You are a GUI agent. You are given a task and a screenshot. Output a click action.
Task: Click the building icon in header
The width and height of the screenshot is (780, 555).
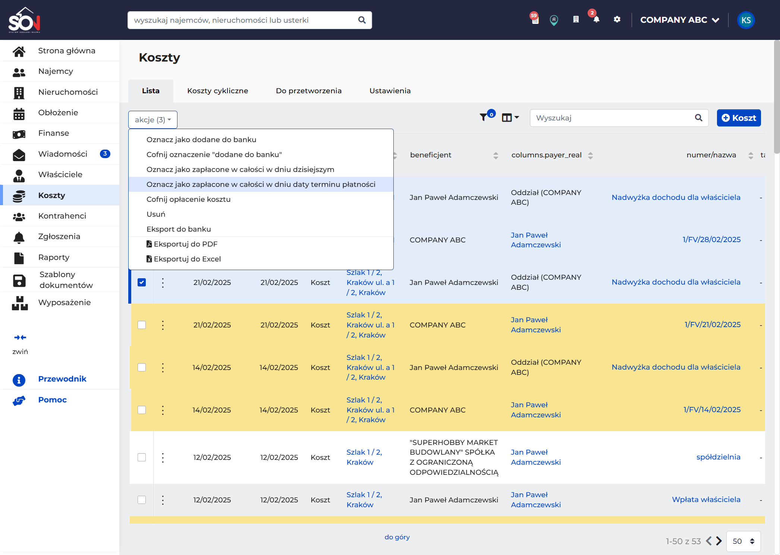click(576, 19)
